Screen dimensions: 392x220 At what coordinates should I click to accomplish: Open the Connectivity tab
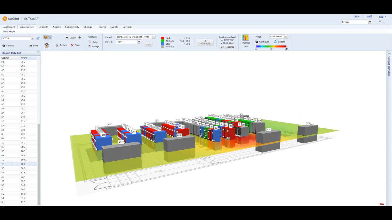click(x=72, y=27)
